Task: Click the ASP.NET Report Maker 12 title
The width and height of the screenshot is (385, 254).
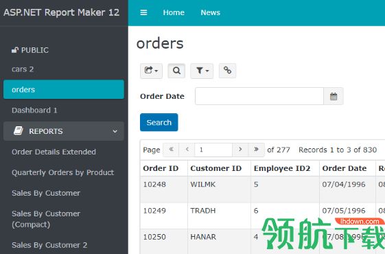Action: (61, 12)
